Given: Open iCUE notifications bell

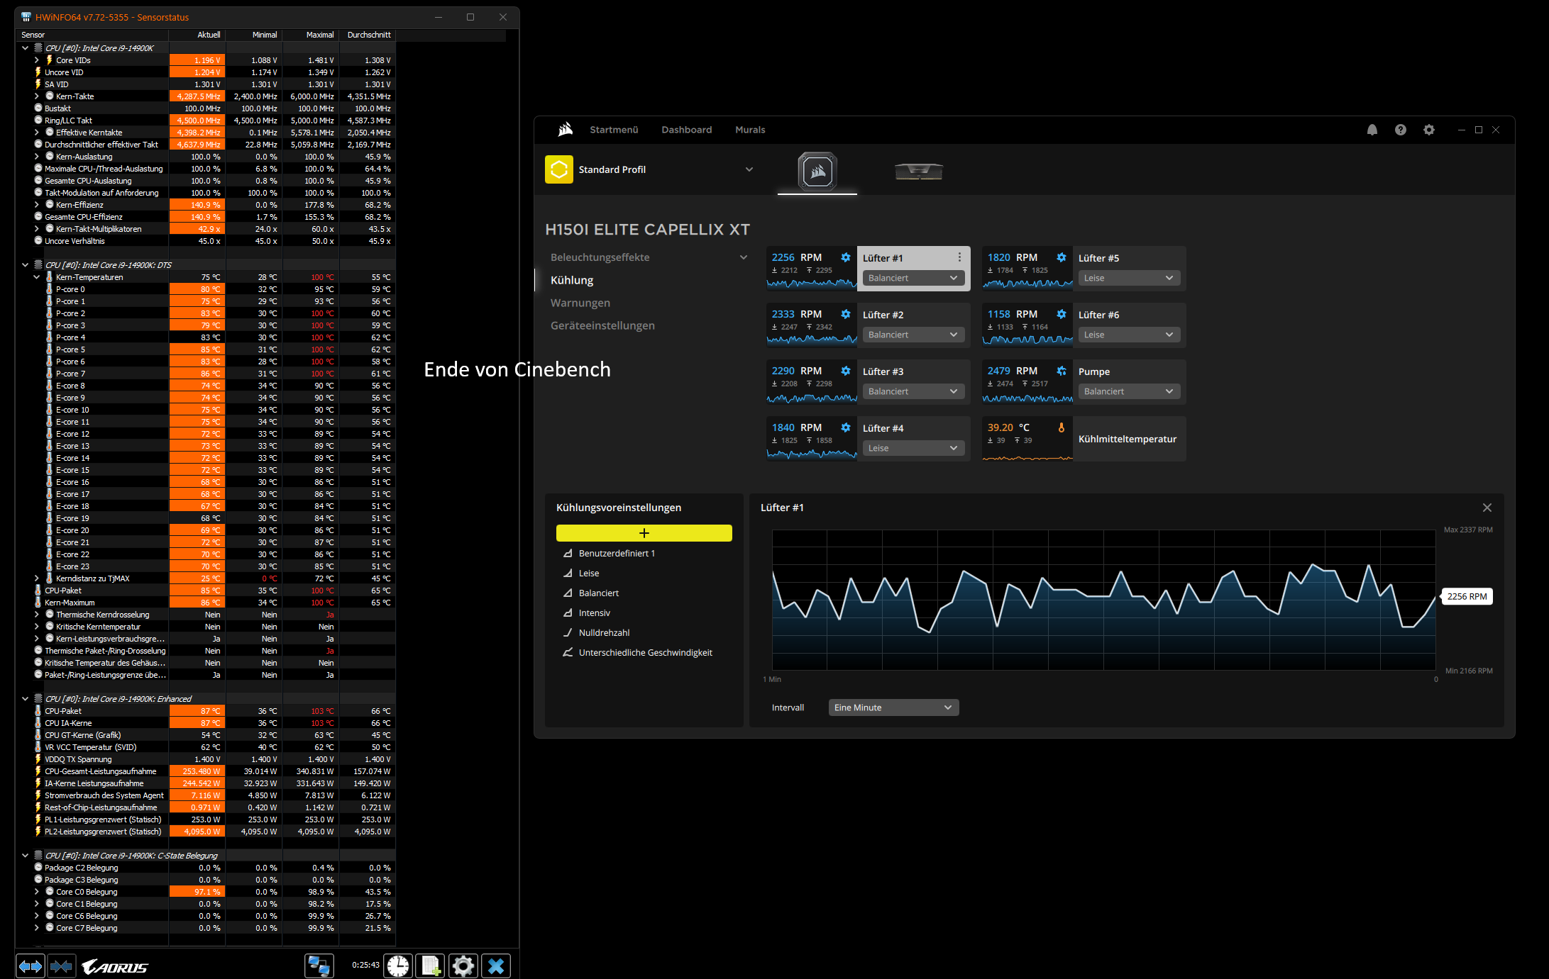Looking at the screenshot, I should tap(1372, 130).
